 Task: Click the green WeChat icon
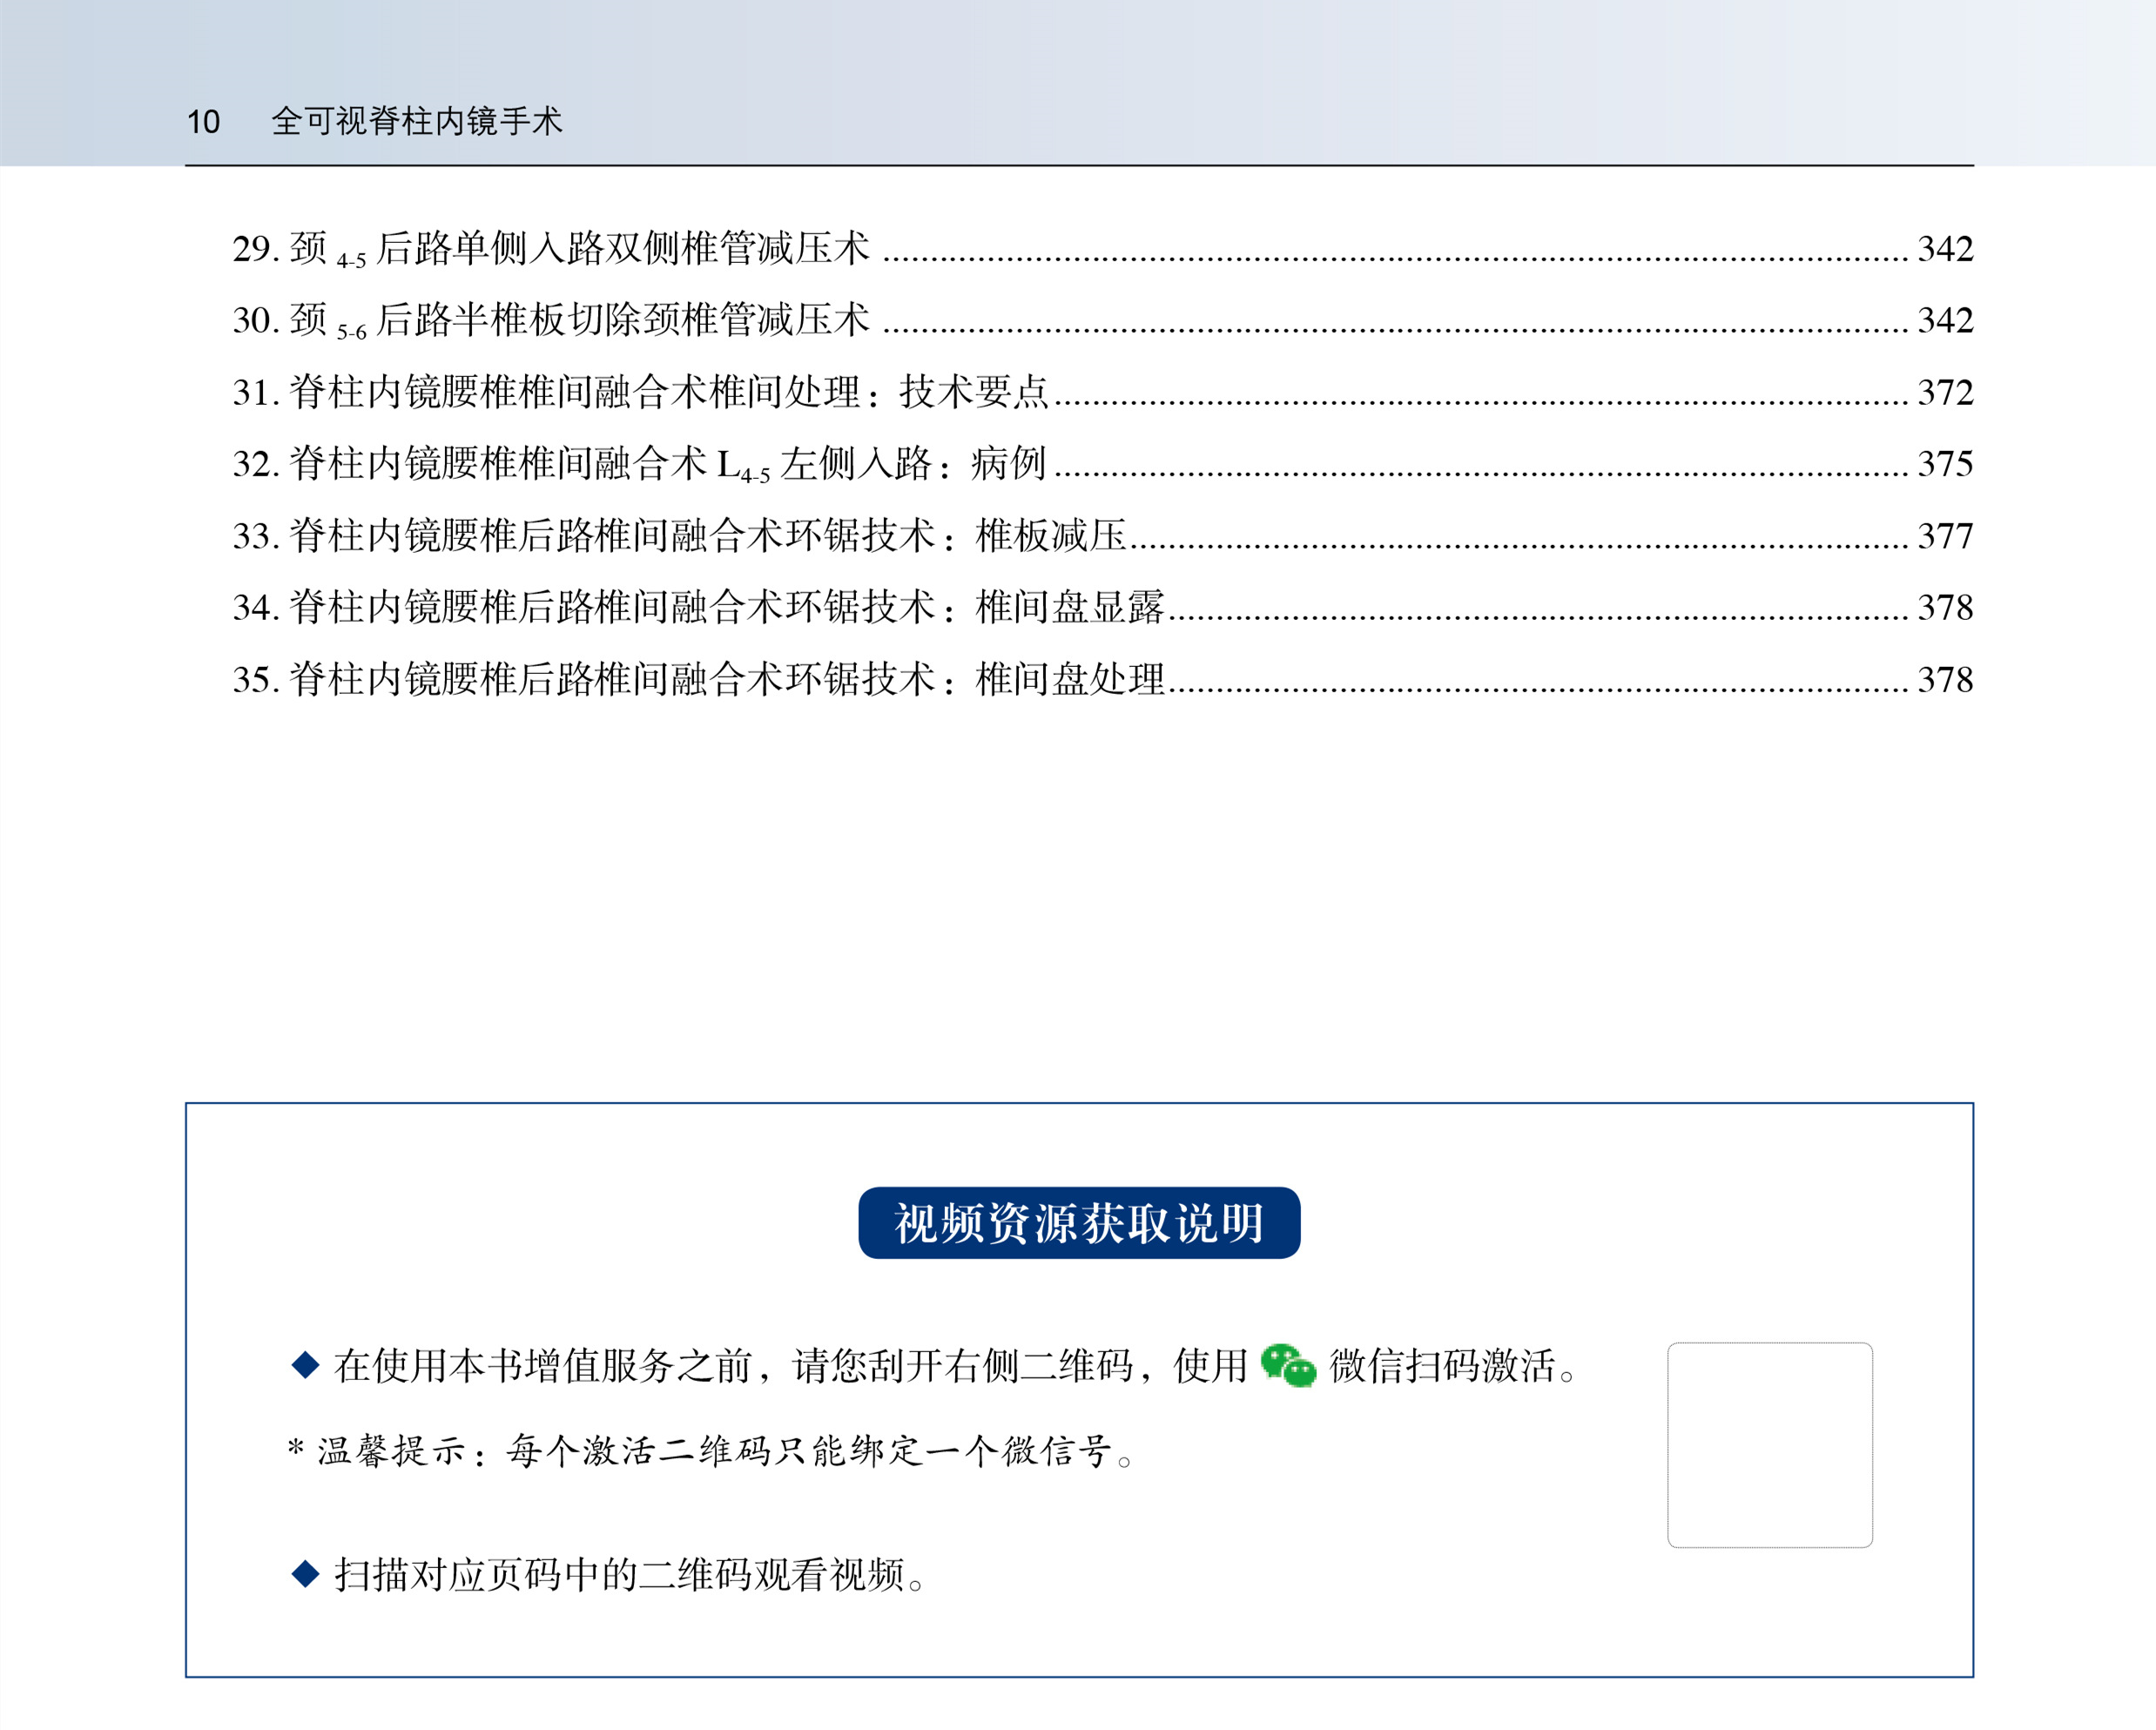[x=1287, y=1365]
